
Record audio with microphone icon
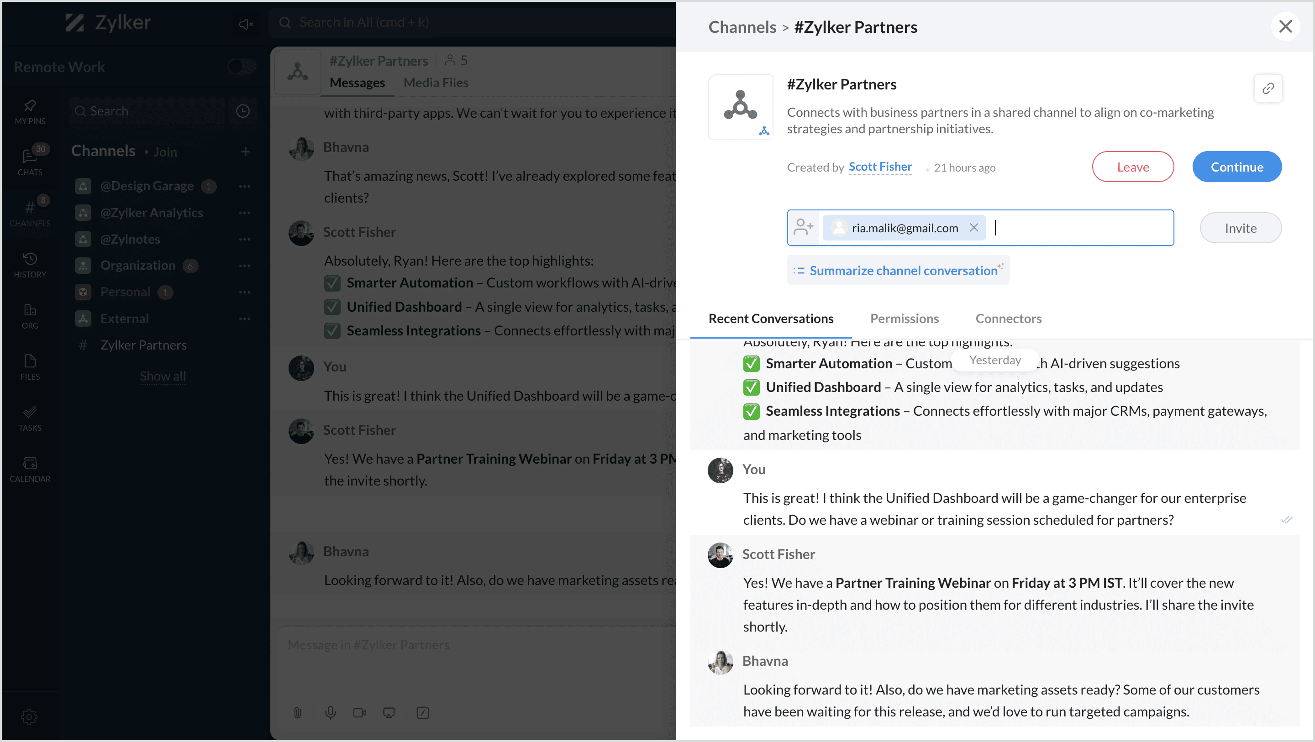(330, 712)
